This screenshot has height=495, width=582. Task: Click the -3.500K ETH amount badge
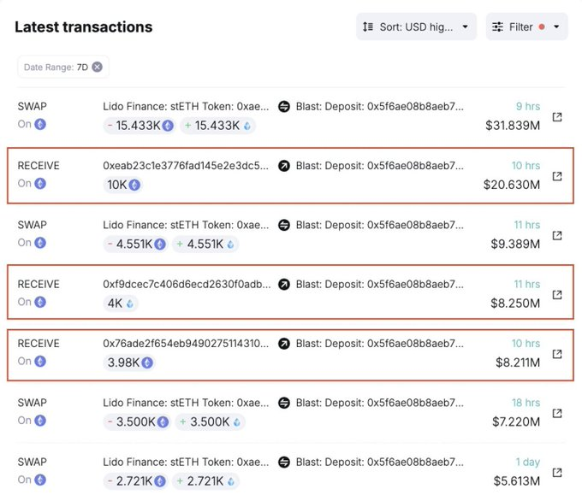[x=137, y=421]
